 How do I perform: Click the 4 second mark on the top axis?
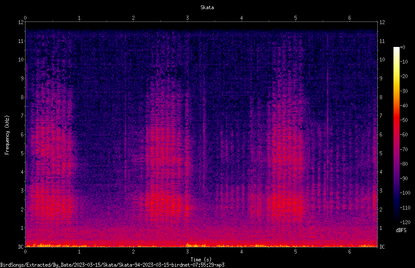[241, 18]
